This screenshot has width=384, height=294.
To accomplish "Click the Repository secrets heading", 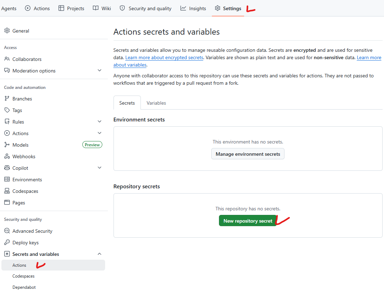I will click(136, 187).
